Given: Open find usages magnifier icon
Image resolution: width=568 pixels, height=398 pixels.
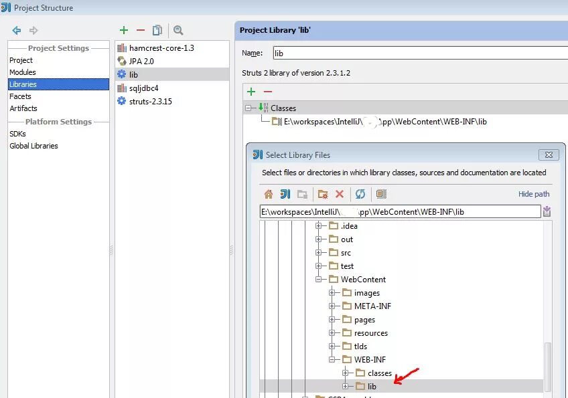Looking at the screenshot, I should pyautogui.click(x=178, y=30).
